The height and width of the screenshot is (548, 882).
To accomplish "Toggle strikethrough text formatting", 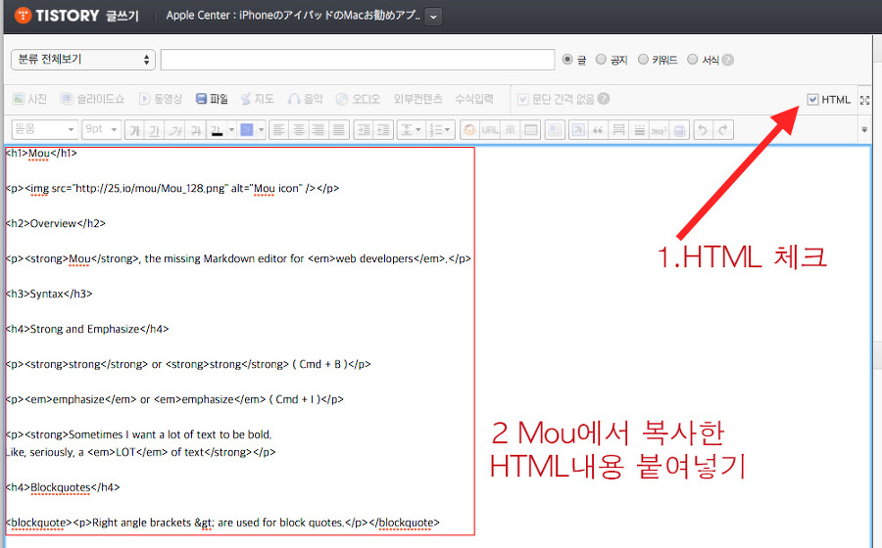I will point(196,130).
